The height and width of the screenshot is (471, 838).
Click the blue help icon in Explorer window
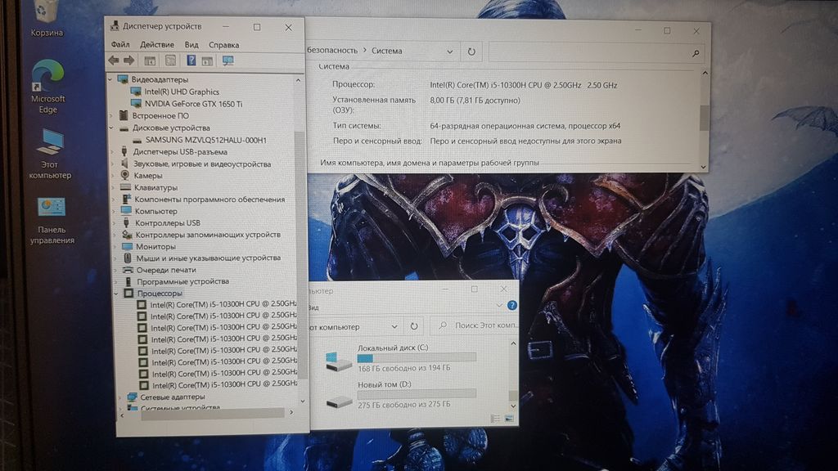[512, 305]
